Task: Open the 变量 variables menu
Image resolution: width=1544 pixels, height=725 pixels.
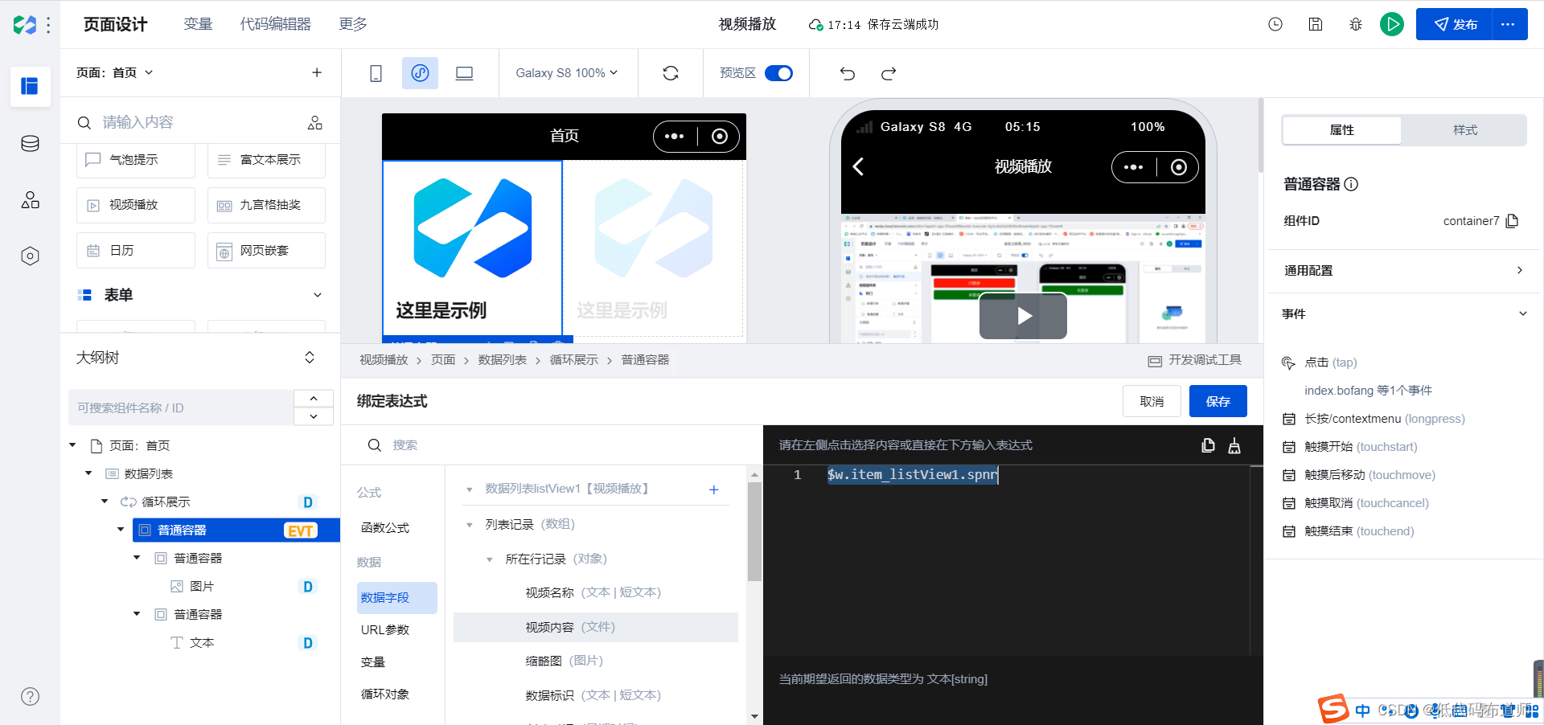Action: [x=198, y=24]
